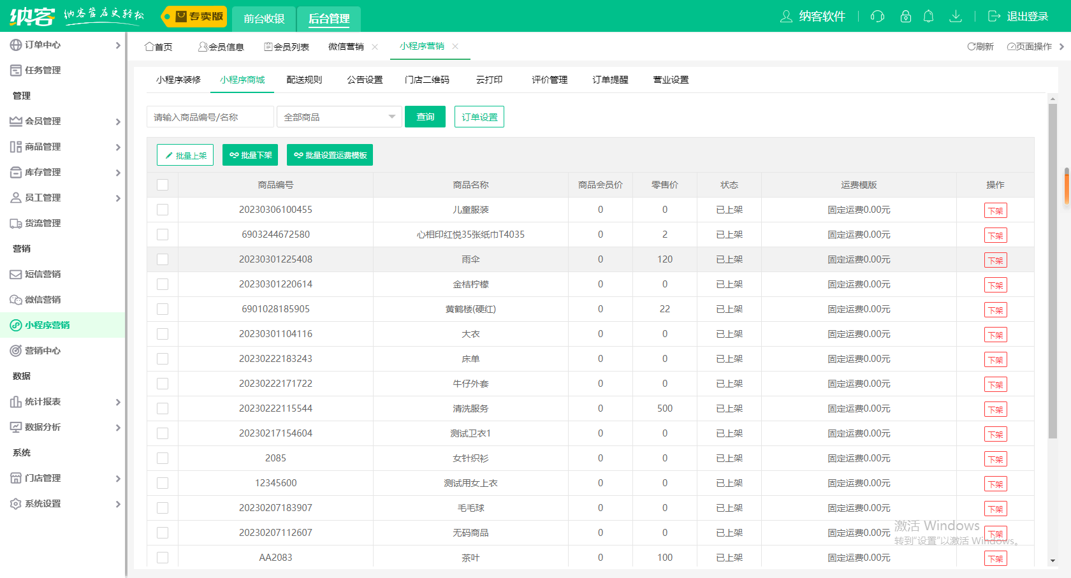Open 任务管理 in the sidebar
1071x578 pixels.
tap(43, 70)
